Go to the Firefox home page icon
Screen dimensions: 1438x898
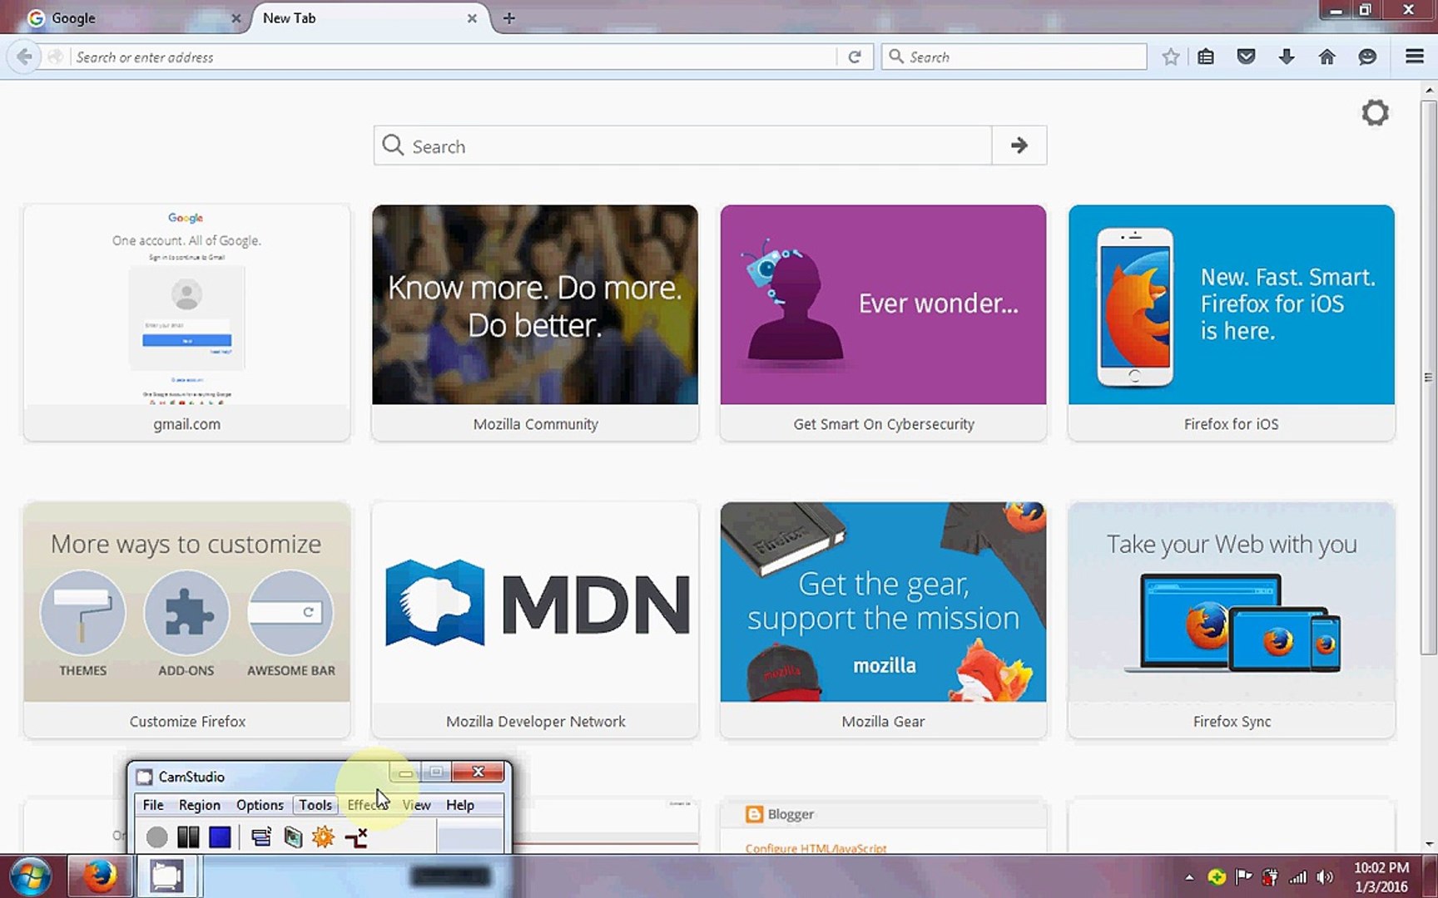tap(1327, 57)
